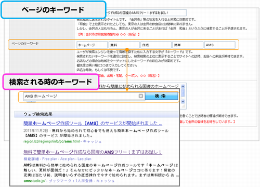The height and width of the screenshot is (187, 260).
Task: Open the ブックマーク：1人が登録 link
Action: [71, 181]
